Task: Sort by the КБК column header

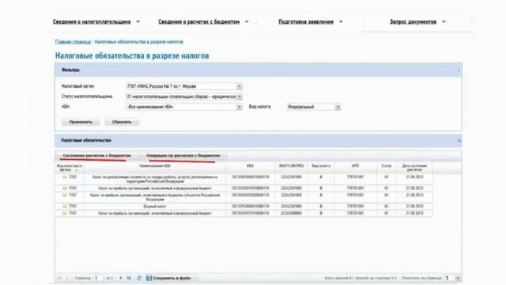Action: (250, 166)
